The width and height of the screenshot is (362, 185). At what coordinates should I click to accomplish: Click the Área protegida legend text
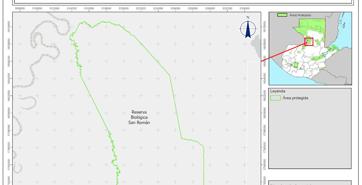point(295,98)
